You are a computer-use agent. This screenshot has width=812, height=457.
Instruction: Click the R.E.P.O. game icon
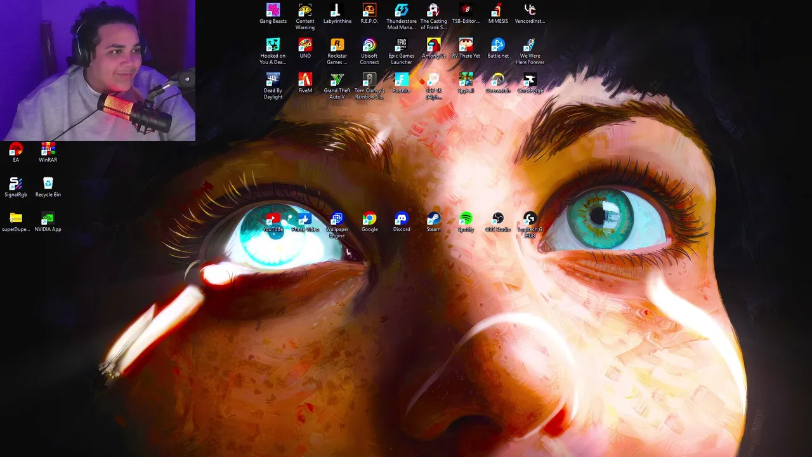point(369,14)
